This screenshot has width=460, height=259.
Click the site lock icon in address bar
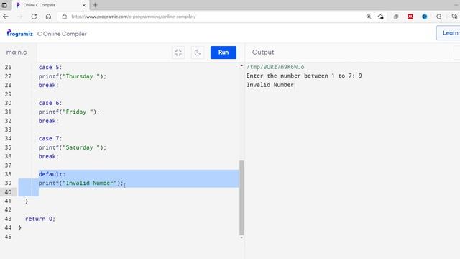[65, 17]
